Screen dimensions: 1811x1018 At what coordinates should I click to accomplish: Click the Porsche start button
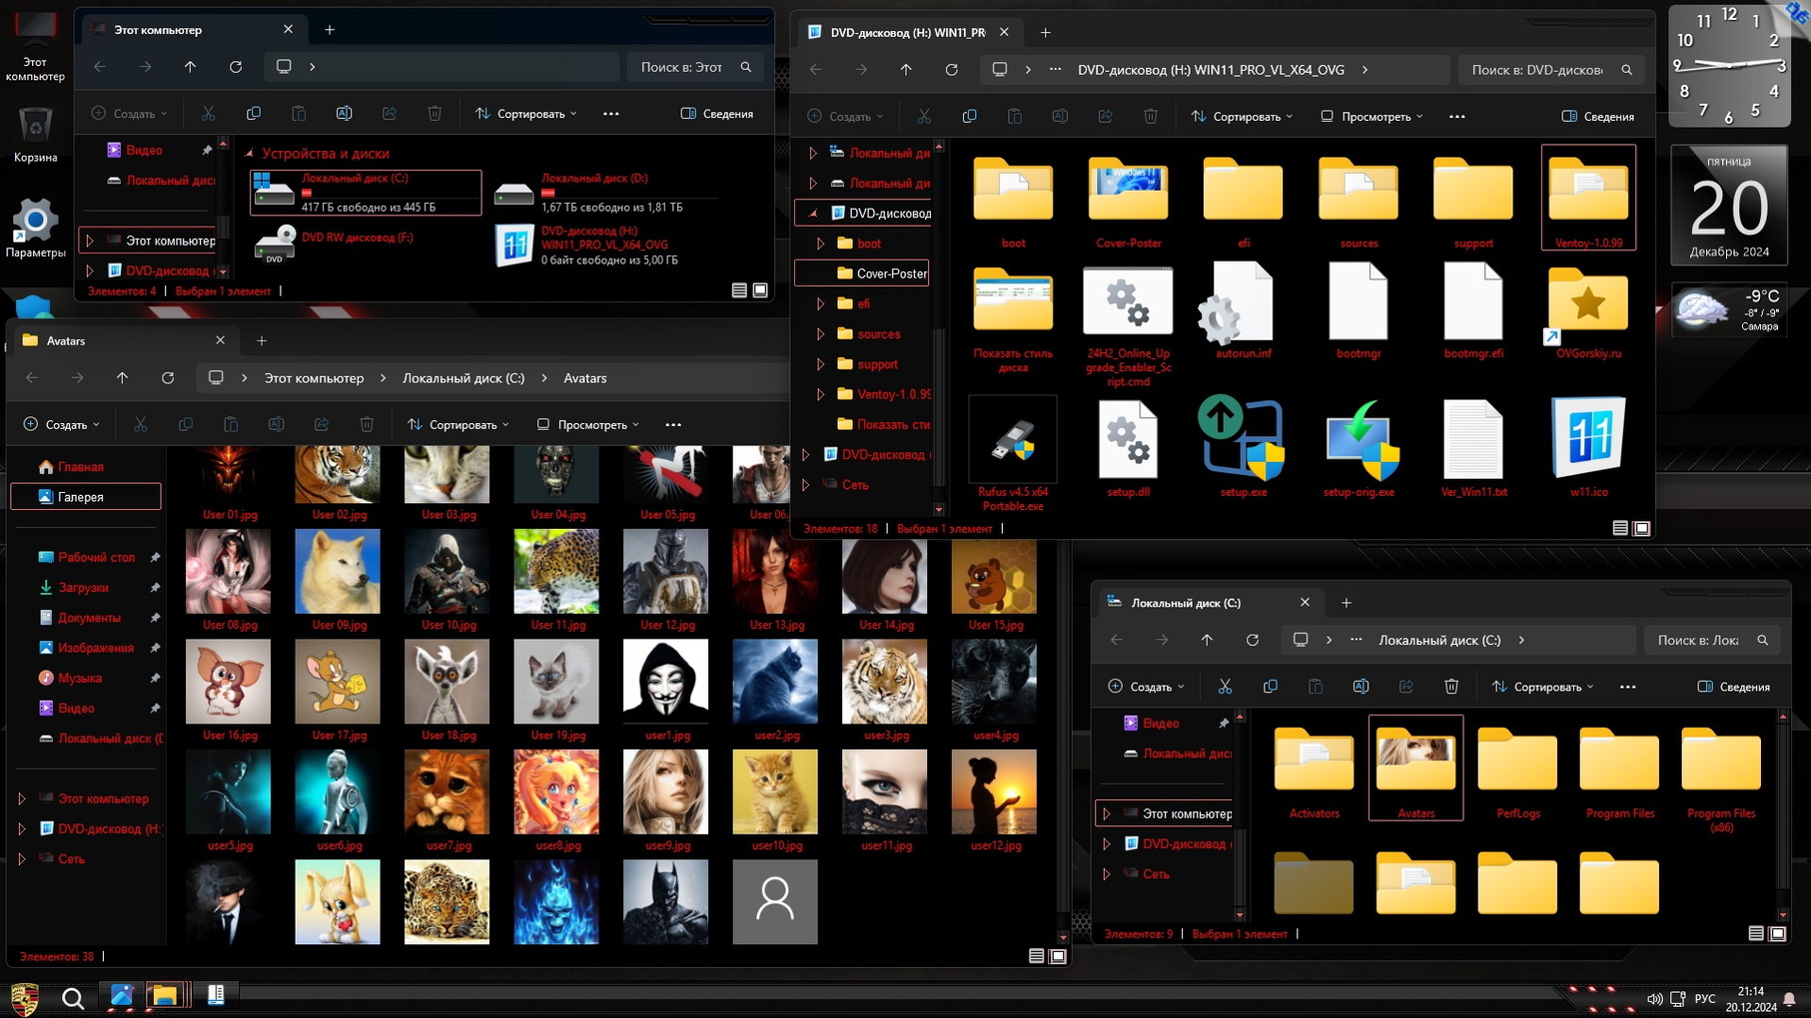pos(24,997)
